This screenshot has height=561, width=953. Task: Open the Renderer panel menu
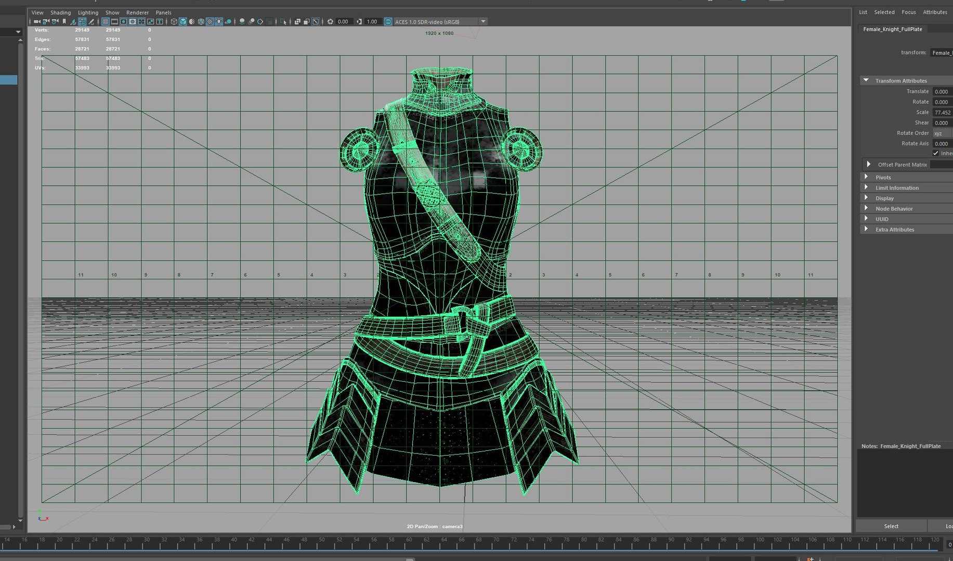[137, 12]
